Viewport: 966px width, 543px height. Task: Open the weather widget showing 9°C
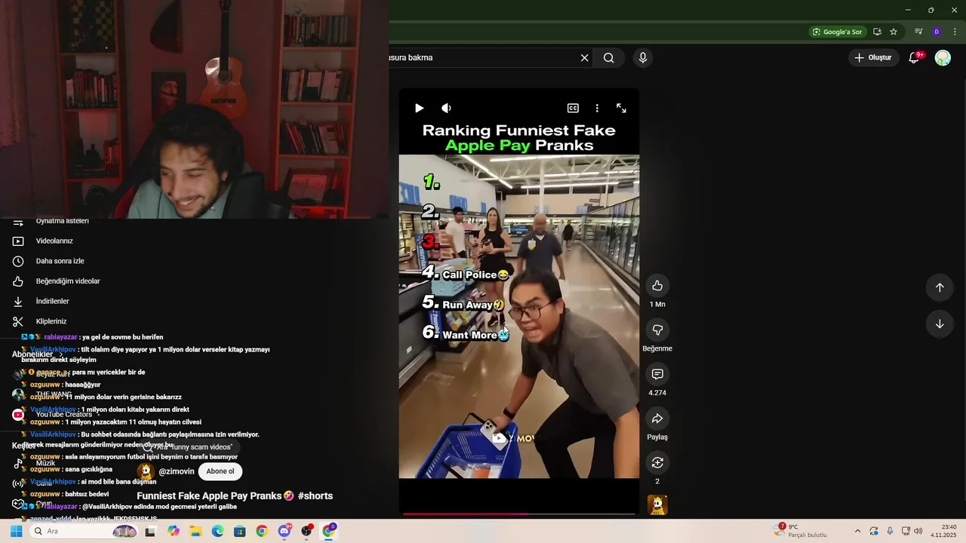coord(801,531)
